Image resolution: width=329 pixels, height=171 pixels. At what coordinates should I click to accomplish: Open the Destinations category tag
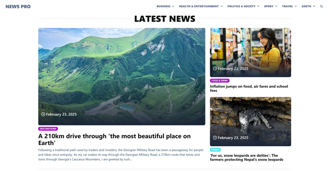tap(48, 129)
